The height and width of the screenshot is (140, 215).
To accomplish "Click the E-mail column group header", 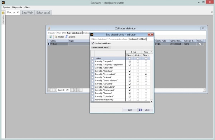I will tap(134, 52).
